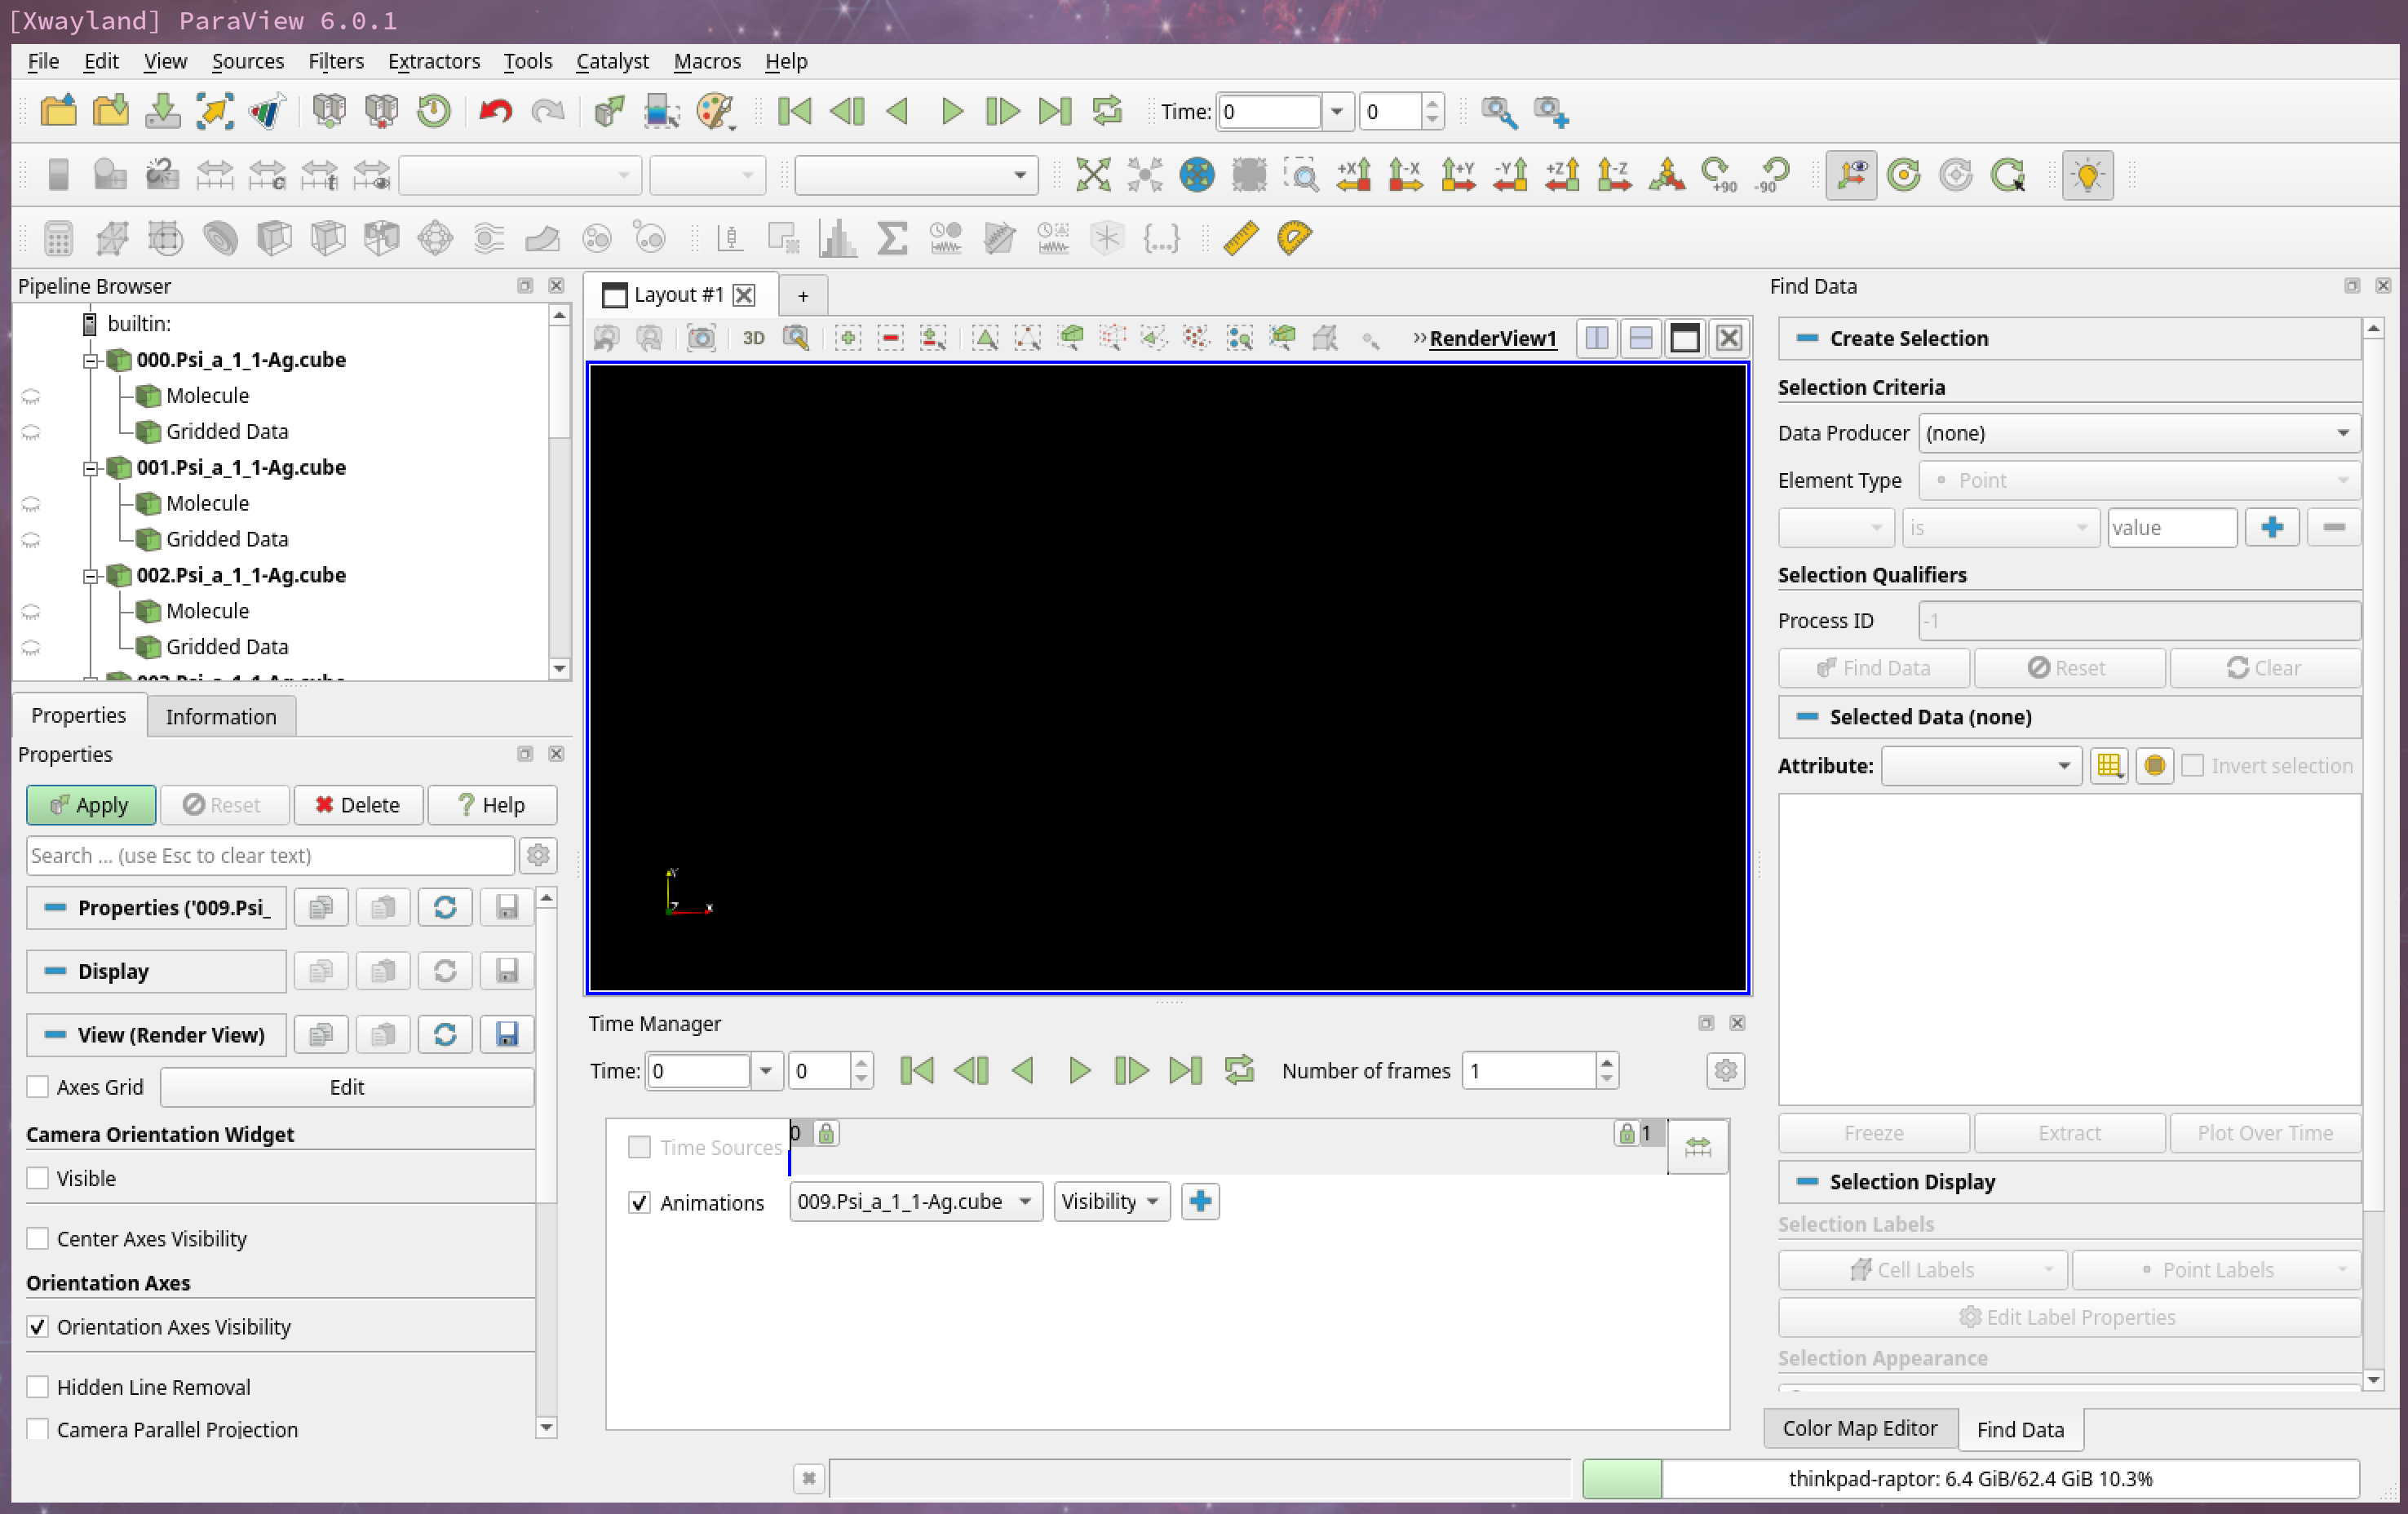Uncheck Orientation Axes Visibility
The image size is (2408, 1514).
click(x=38, y=1326)
